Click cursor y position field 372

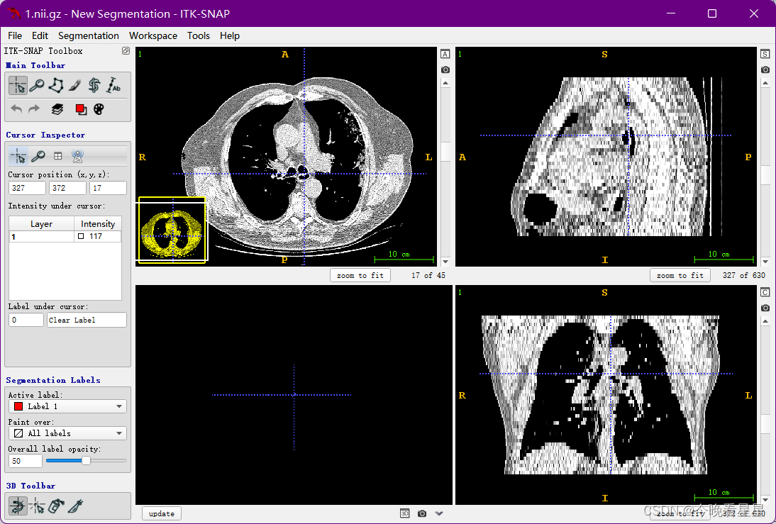click(67, 188)
